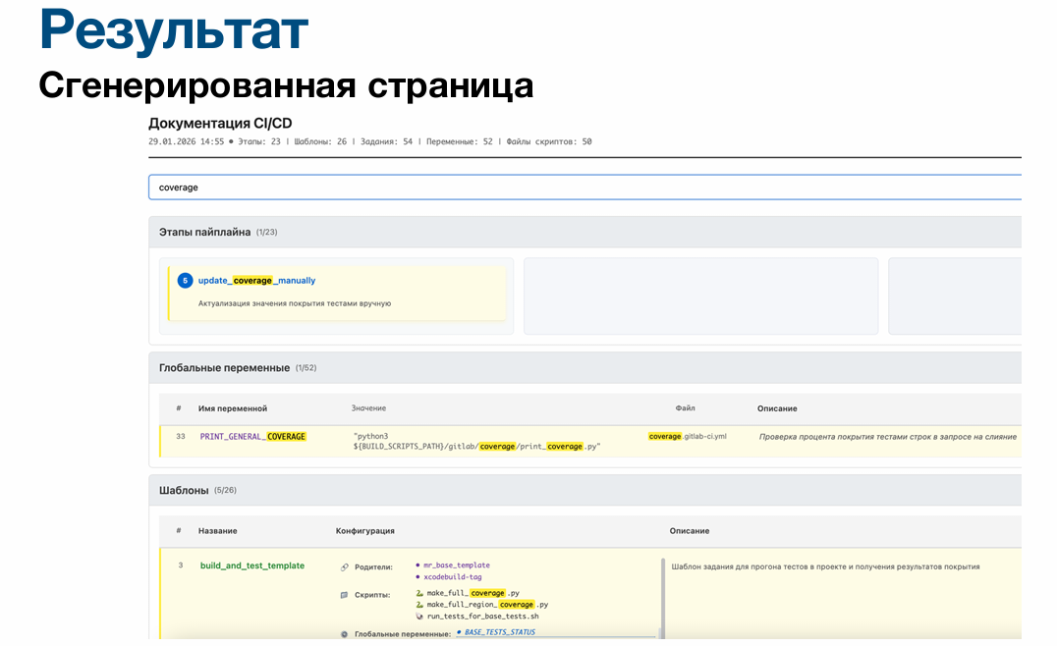Click the shell icon of run_tests_for_base_tests.sh
1057x646 pixels.
419,617
